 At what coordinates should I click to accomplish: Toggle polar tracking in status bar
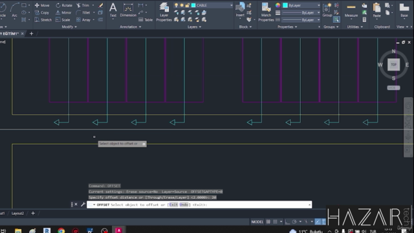coord(294,221)
